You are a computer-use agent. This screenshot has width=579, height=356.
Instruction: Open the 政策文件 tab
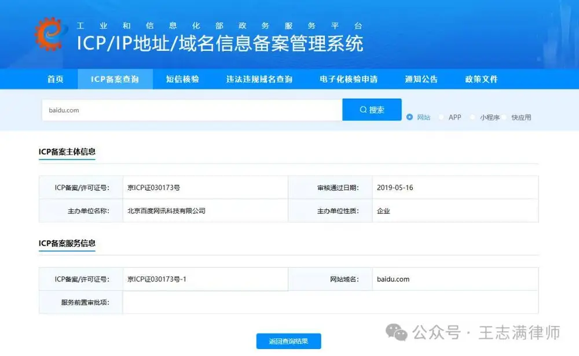click(x=481, y=79)
